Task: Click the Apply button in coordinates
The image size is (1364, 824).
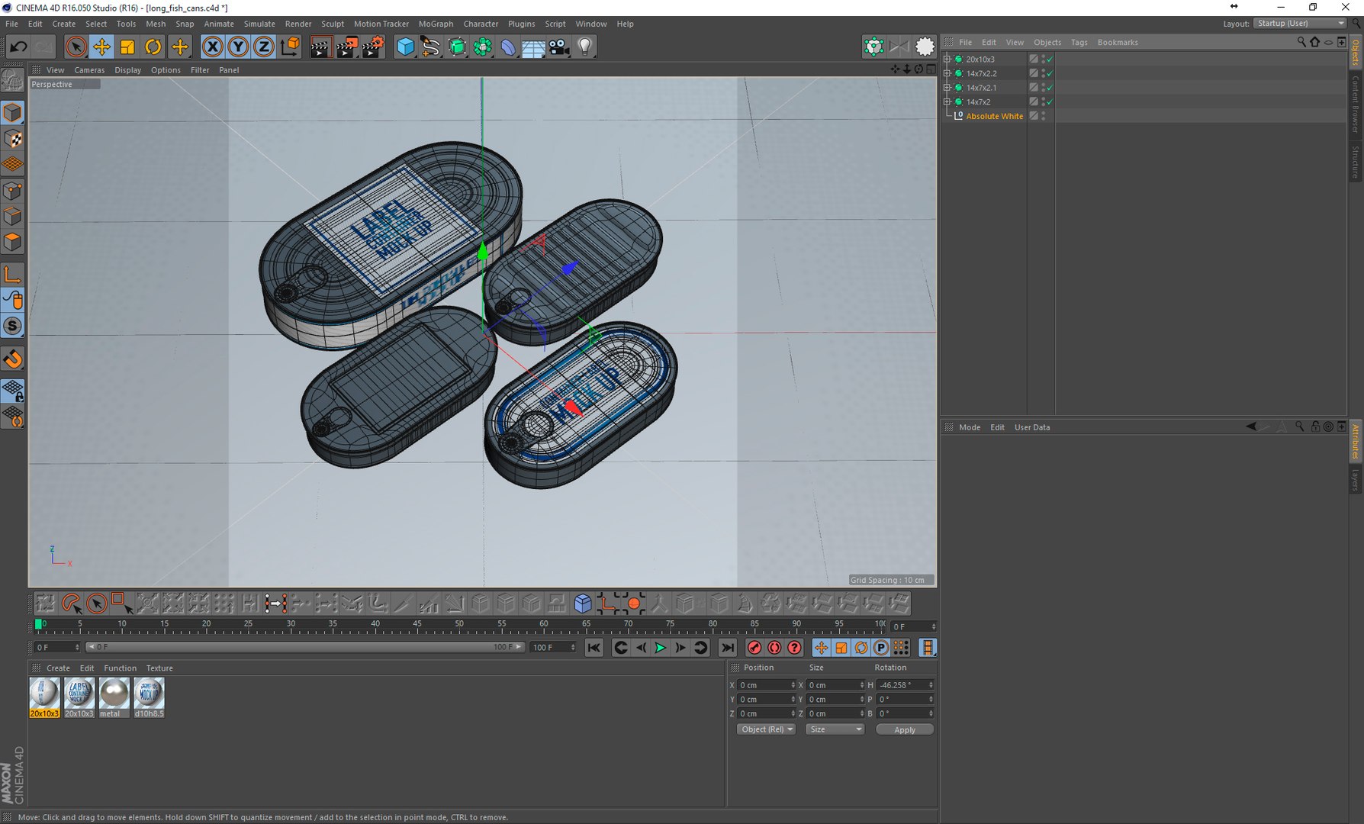Action: tap(905, 729)
